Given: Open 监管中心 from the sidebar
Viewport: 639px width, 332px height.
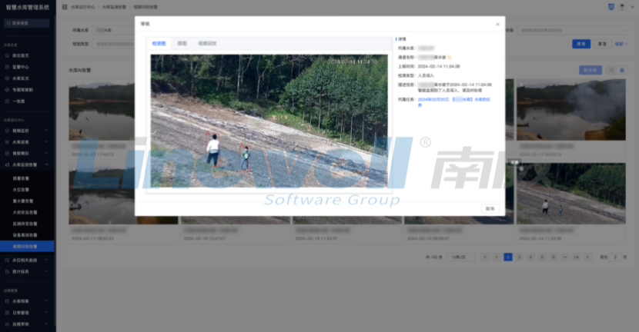Looking at the screenshot, I should point(21,68).
